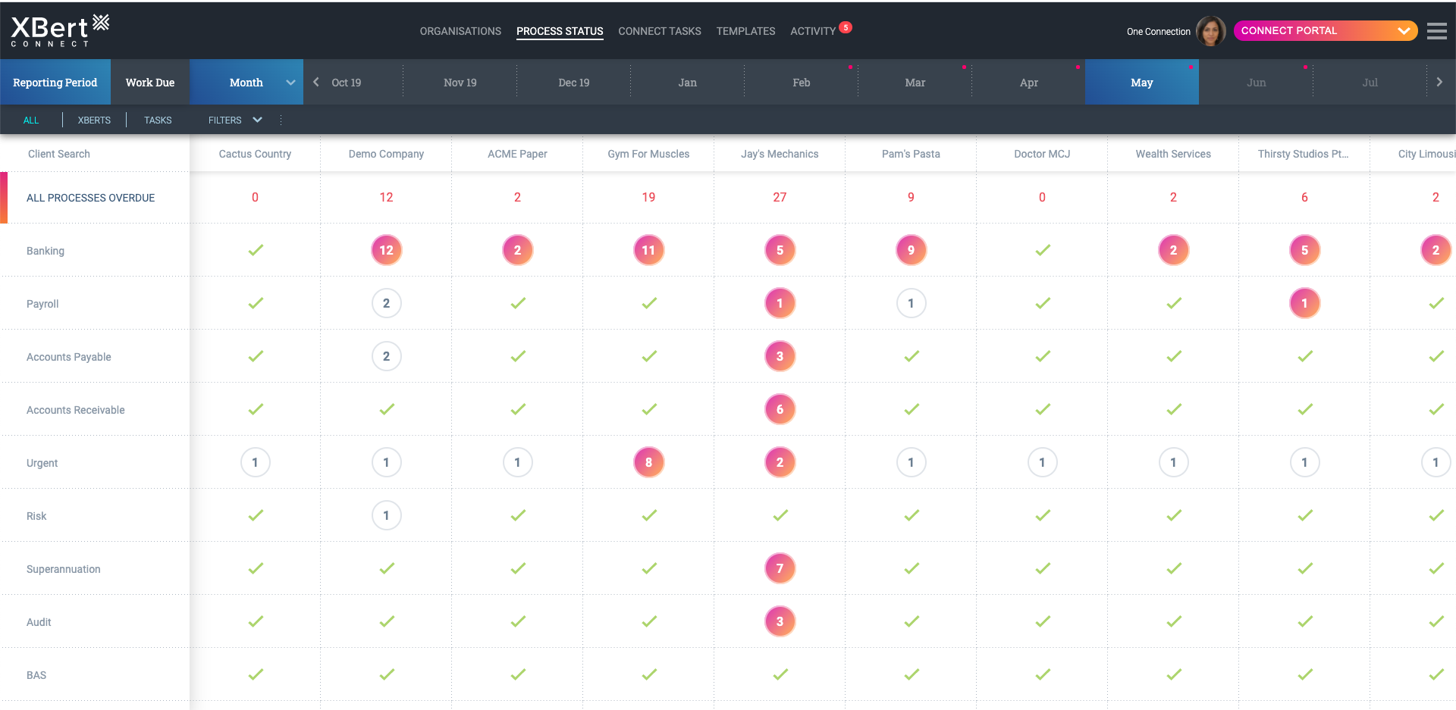Click the XBert Connect logo
Image resolution: width=1456 pixels, height=710 pixels.
(x=57, y=30)
